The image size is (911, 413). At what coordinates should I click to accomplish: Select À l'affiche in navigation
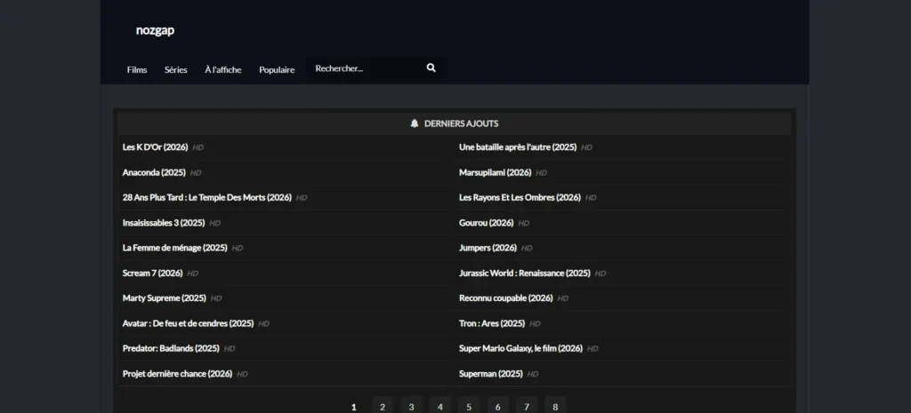click(x=222, y=69)
